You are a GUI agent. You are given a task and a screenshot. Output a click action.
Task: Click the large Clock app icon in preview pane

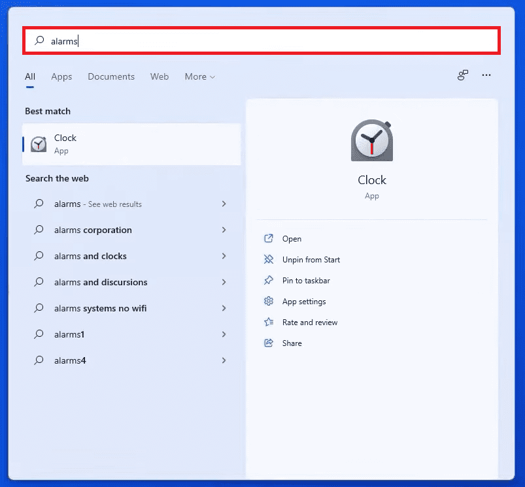pyautogui.click(x=371, y=141)
